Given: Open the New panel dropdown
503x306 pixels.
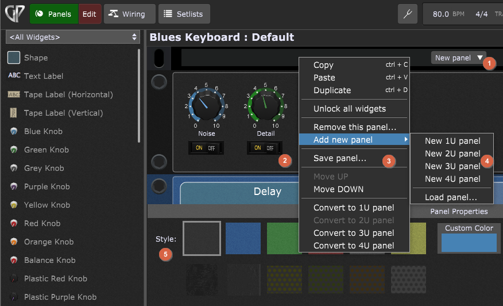Looking at the screenshot, I should tap(458, 58).
